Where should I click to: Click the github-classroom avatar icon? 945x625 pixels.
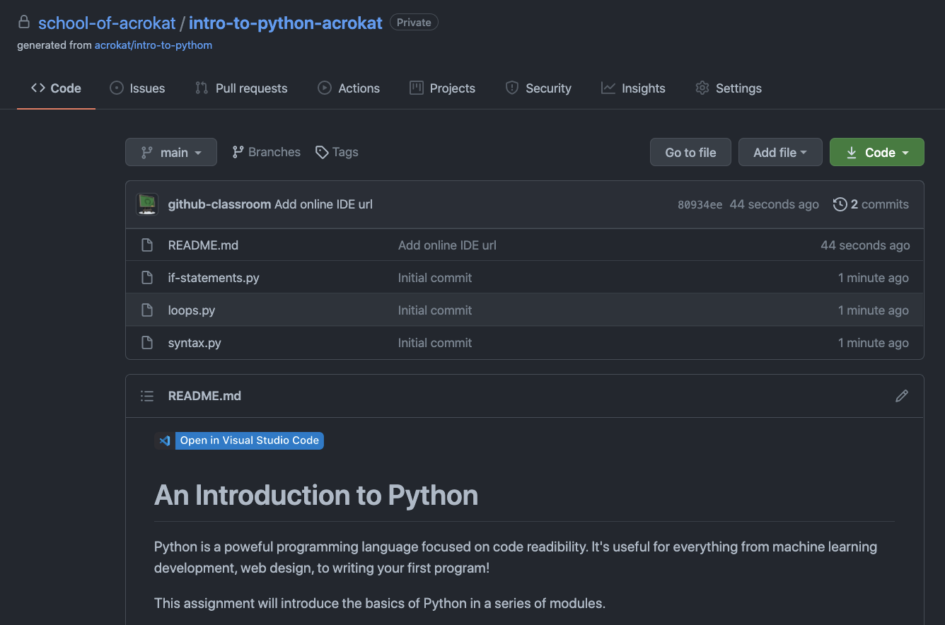[147, 204]
